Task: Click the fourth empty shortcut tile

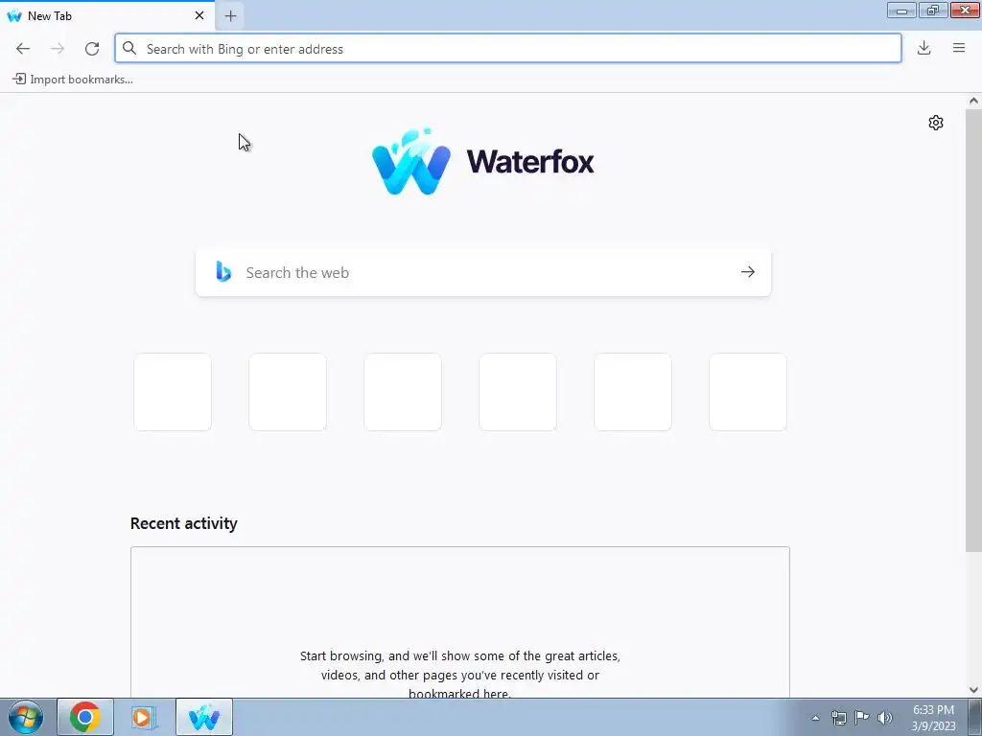Action: [x=518, y=392]
